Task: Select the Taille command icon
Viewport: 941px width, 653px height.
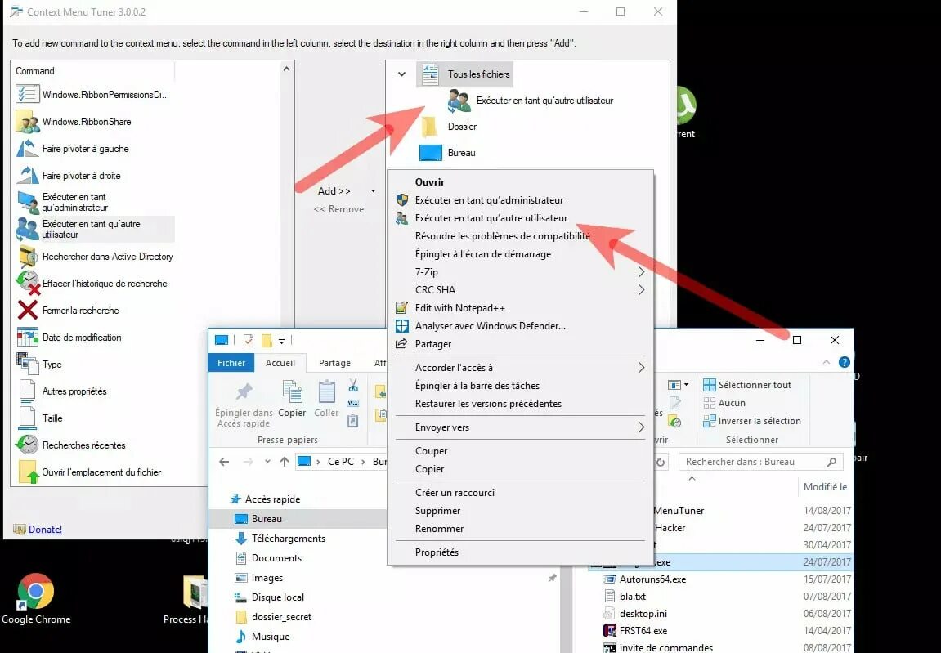Action: pos(28,418)
